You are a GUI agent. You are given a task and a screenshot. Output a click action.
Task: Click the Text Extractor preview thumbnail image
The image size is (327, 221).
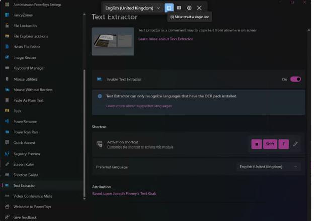(113, 41)
